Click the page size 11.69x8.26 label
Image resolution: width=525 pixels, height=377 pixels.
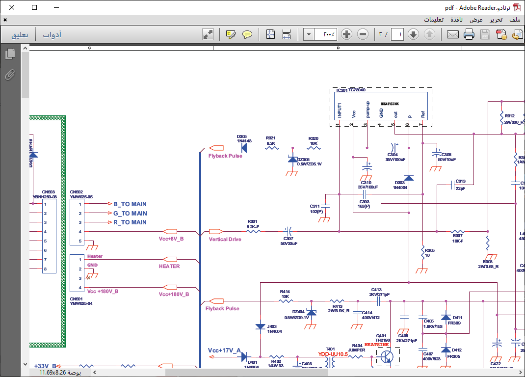(x=60, y=372)
